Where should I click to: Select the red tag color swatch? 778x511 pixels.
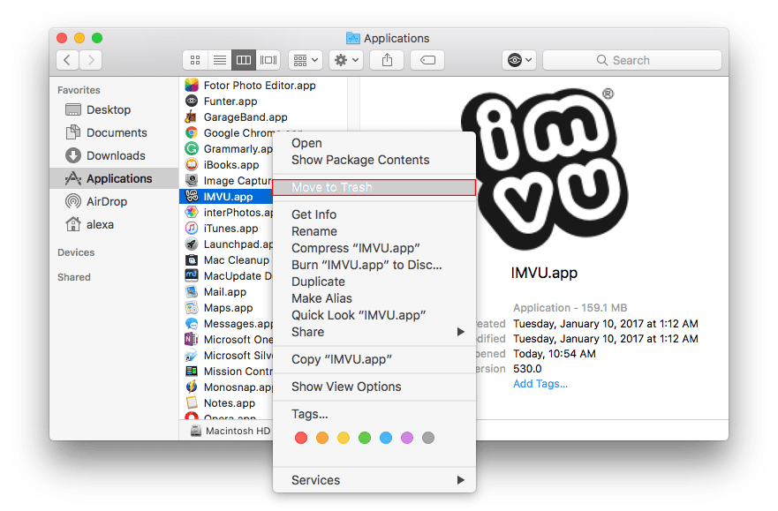(x=301, y=437)
